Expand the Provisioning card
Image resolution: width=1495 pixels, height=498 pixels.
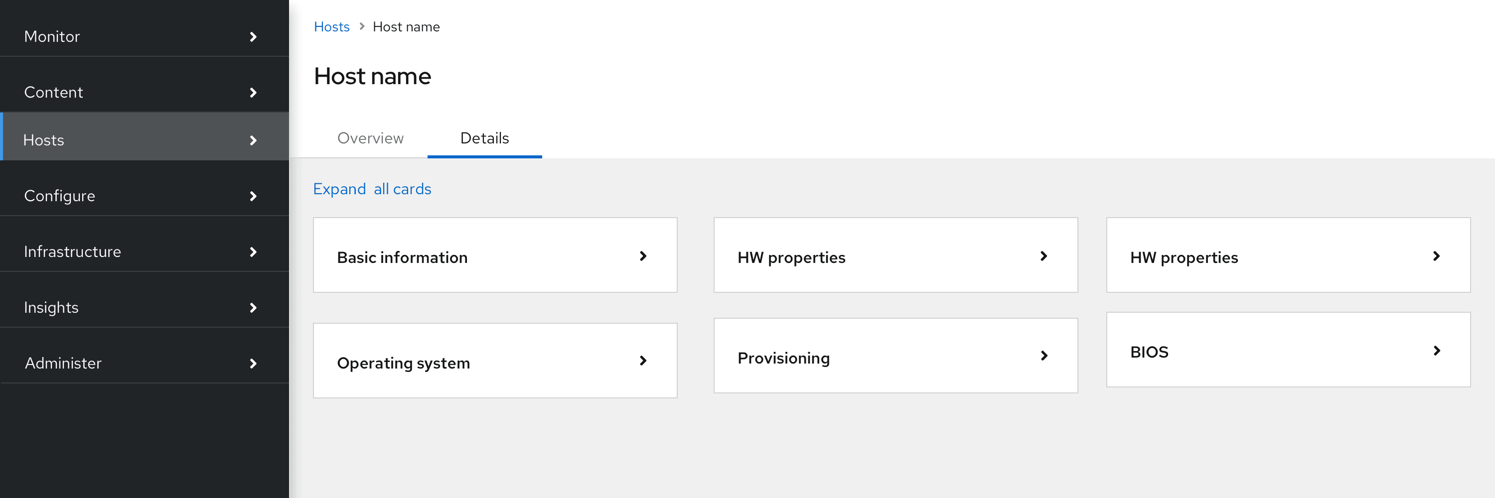[1044, 356]
